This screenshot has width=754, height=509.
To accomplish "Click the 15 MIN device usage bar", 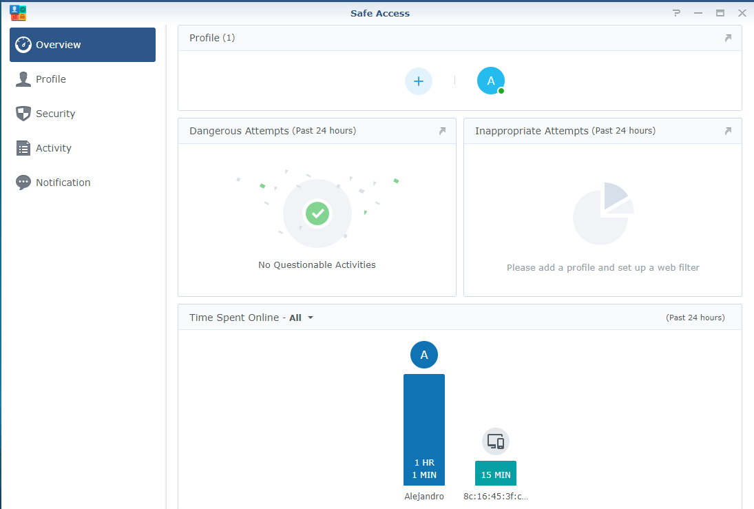I will [x=495, y=474].
